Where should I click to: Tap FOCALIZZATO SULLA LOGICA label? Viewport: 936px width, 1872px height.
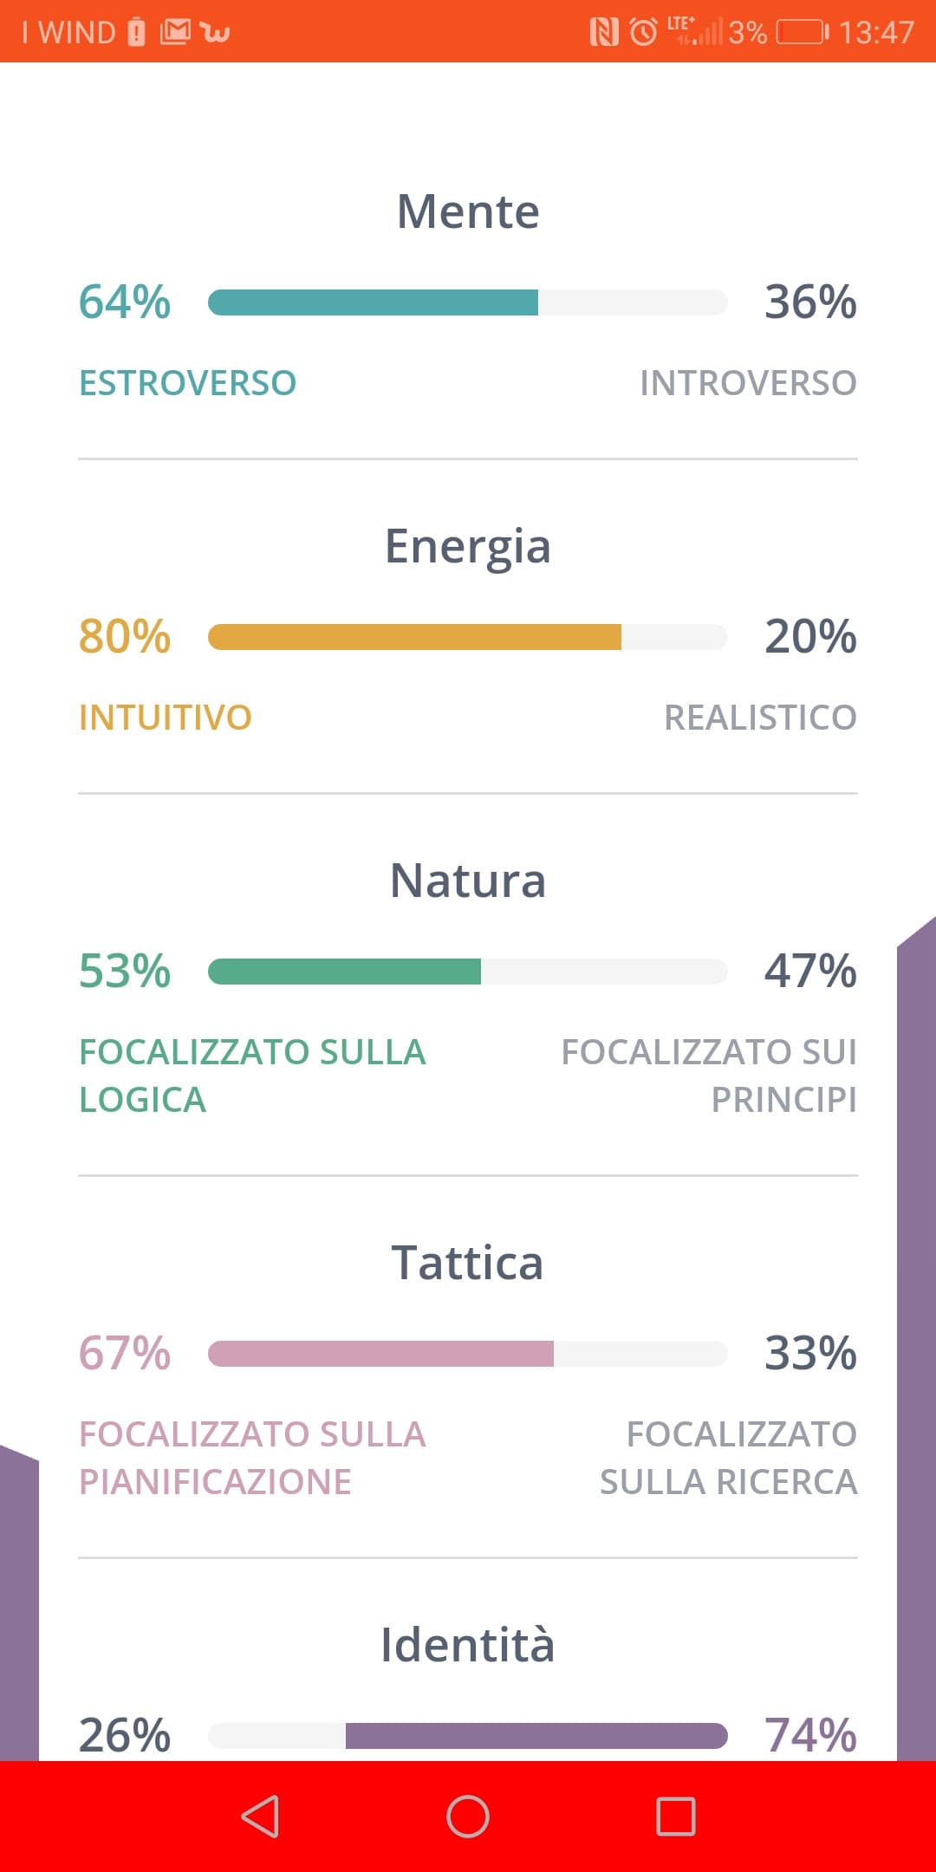point(252,1076)
